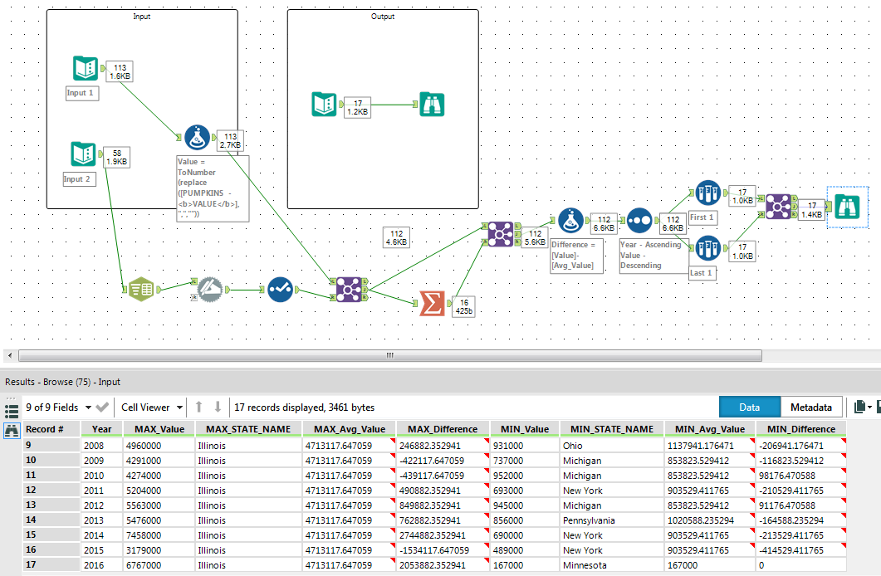Image resolution: width=881 pixels, height=576 pixels.
Task: Select the green Text Input tool
Action: [x=141, y=289]
